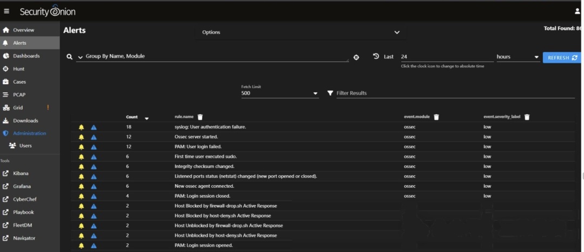Click 'syslog: User authentication failure.' rule name
This screenshot has width=584, height=252.
(x=210, y=127)
